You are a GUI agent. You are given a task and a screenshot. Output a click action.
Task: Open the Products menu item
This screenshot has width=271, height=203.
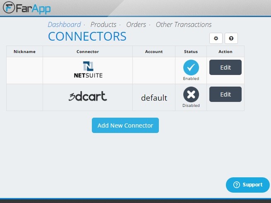pos(103,24)
